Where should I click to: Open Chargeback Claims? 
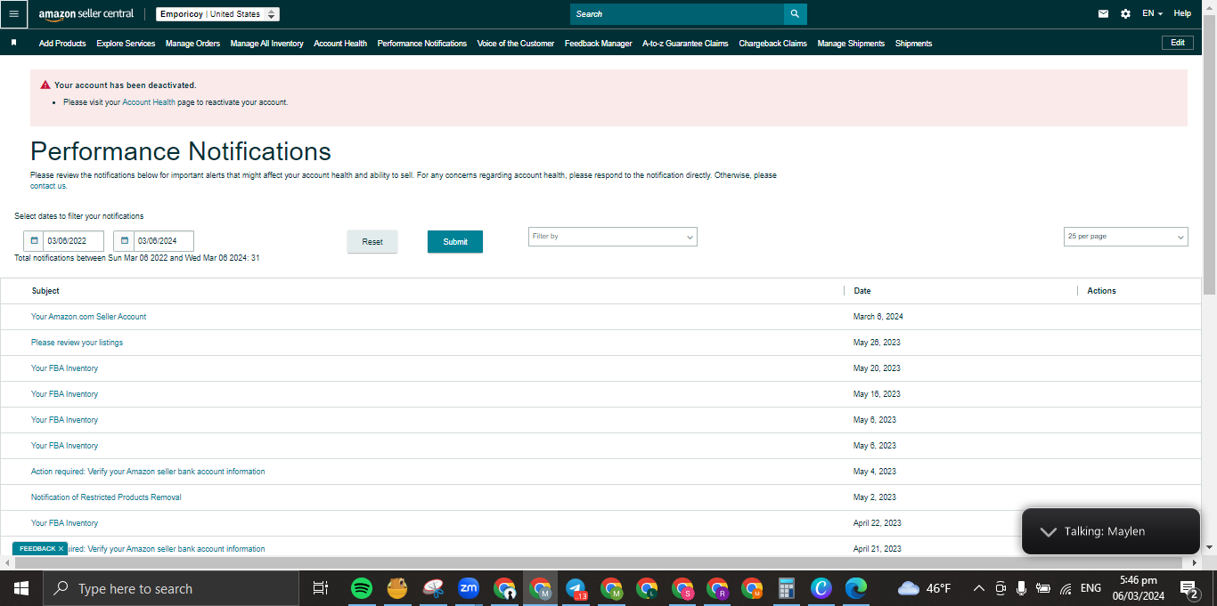tap(772, 44)
